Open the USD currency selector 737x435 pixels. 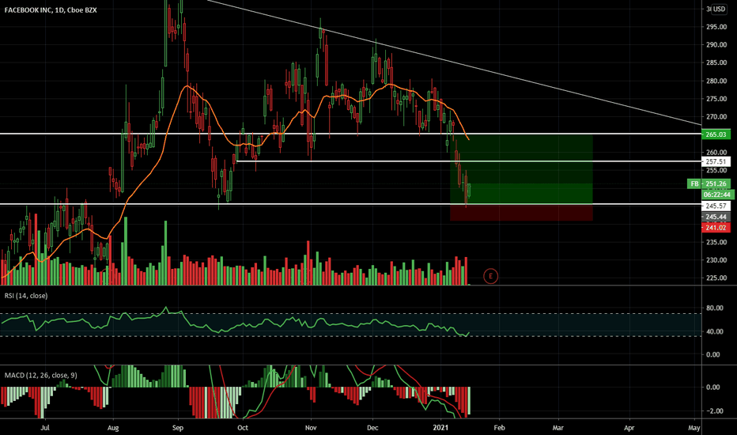click(719, 9)
